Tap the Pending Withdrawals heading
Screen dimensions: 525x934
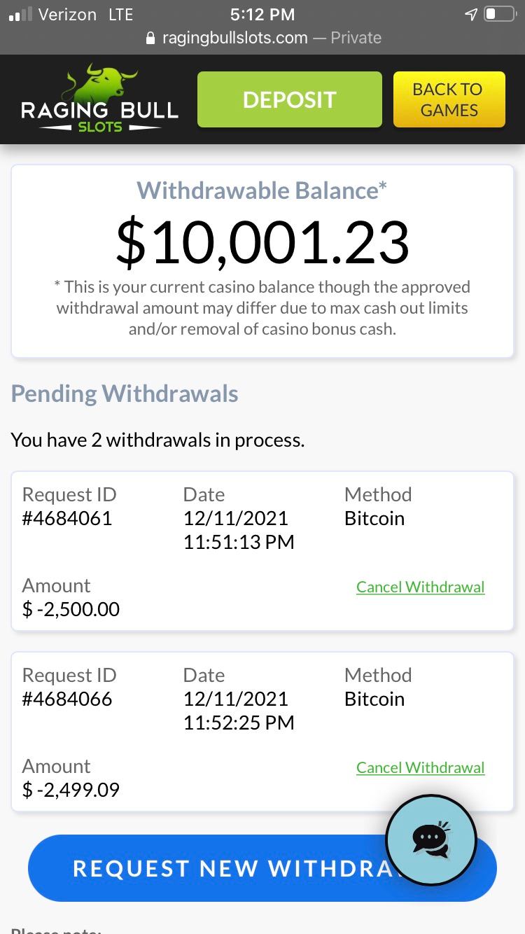click(x=125, y=393)
